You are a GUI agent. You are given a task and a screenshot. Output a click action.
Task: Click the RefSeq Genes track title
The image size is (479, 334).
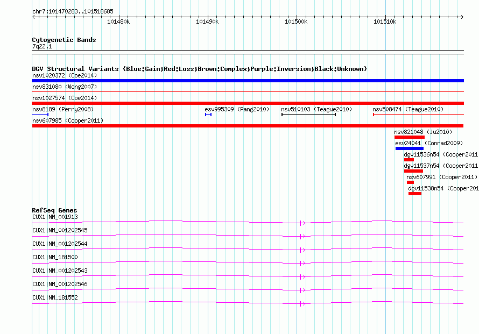pyautogui.click(x=55, y=210)
